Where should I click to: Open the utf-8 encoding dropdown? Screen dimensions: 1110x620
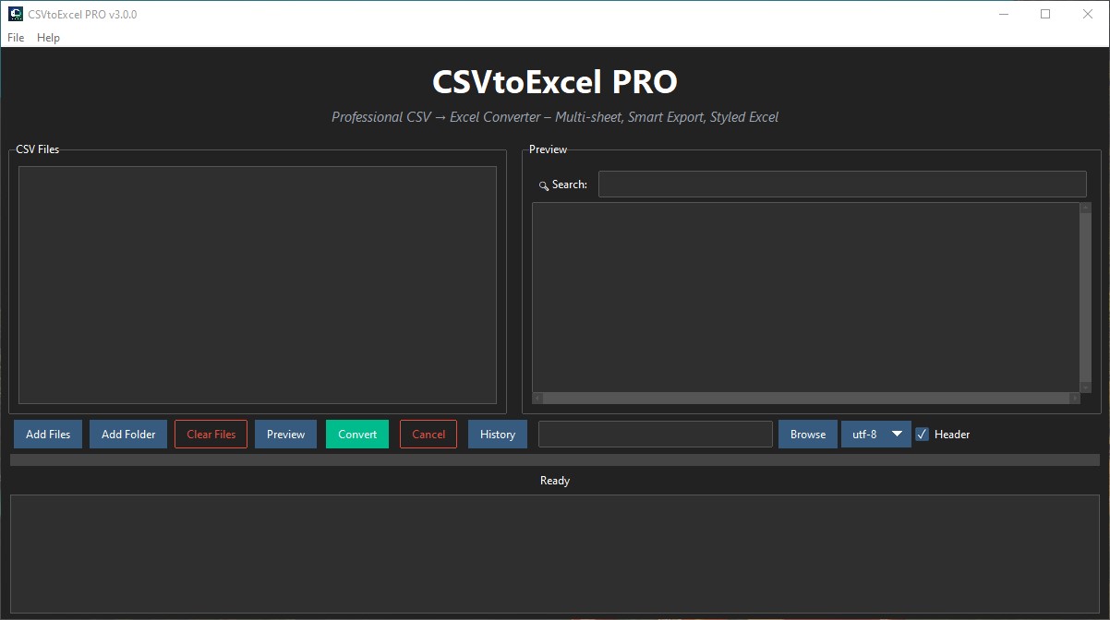coord(875,434)
